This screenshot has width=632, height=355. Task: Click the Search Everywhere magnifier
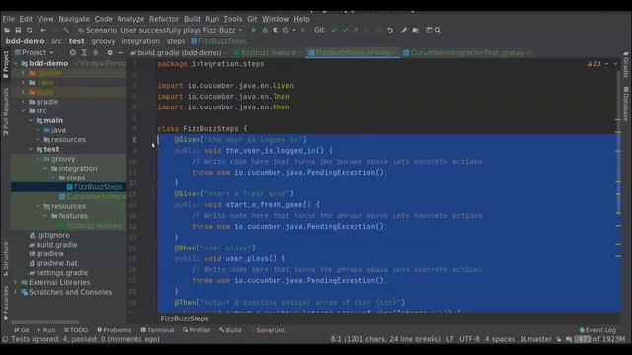click(x=438, y=30)
